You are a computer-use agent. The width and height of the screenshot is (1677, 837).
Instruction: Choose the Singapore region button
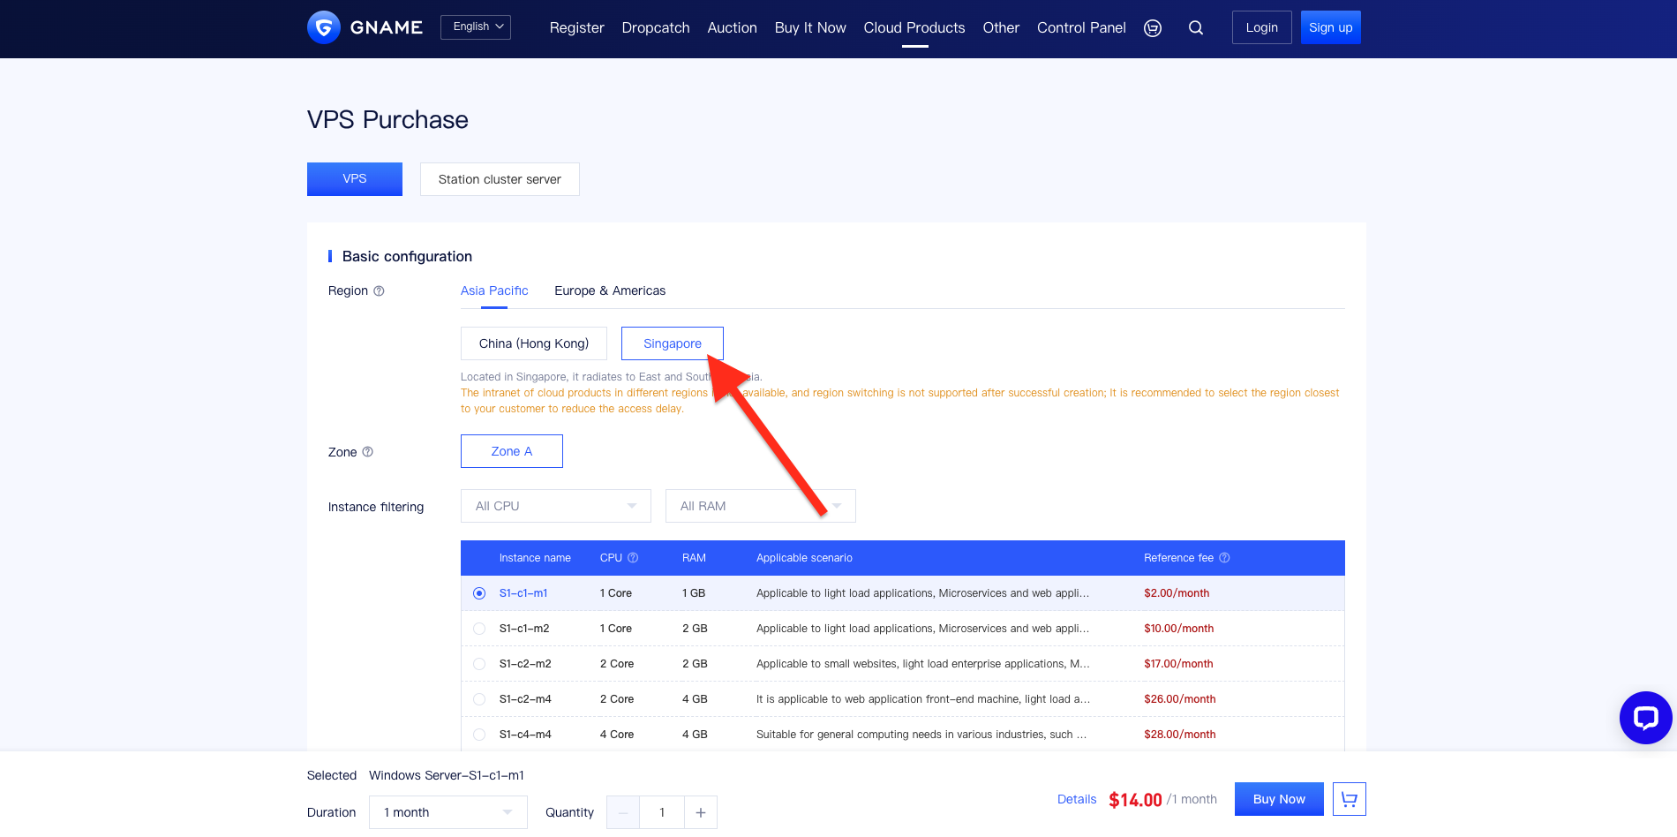tap(673, 343)
